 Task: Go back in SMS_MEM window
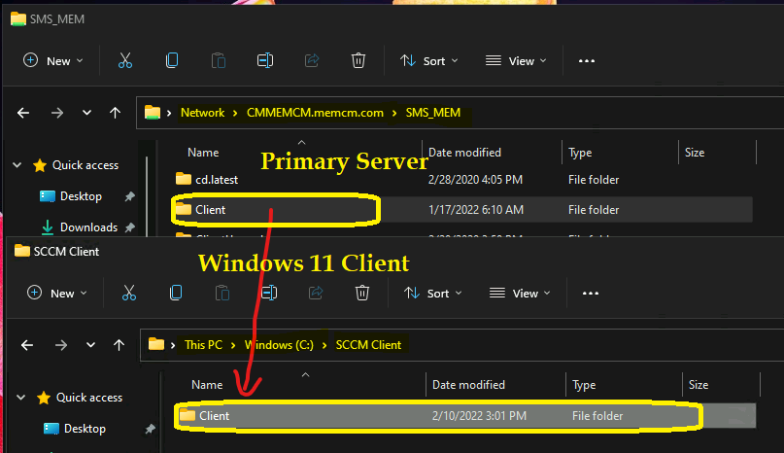23,113
